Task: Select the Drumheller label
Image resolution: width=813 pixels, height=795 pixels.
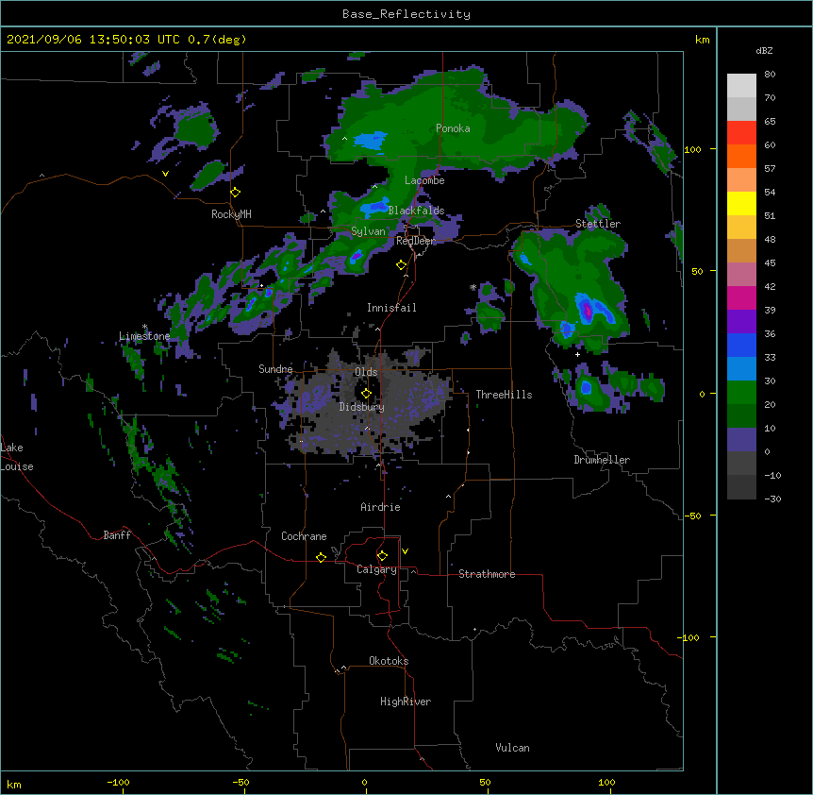Action: click(602, 460)
